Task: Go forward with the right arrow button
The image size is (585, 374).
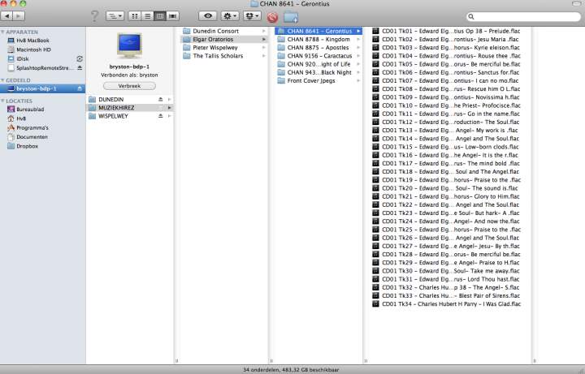Action: tap(19, 16)
